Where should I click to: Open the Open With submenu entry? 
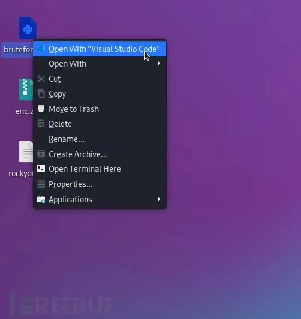pos(100,64)
